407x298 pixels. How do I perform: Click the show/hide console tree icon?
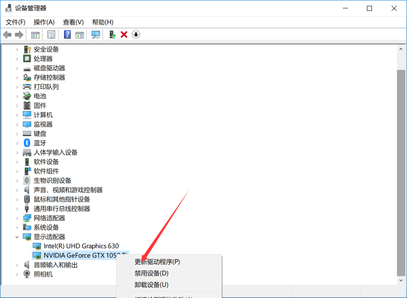click(x=35, y=35)
